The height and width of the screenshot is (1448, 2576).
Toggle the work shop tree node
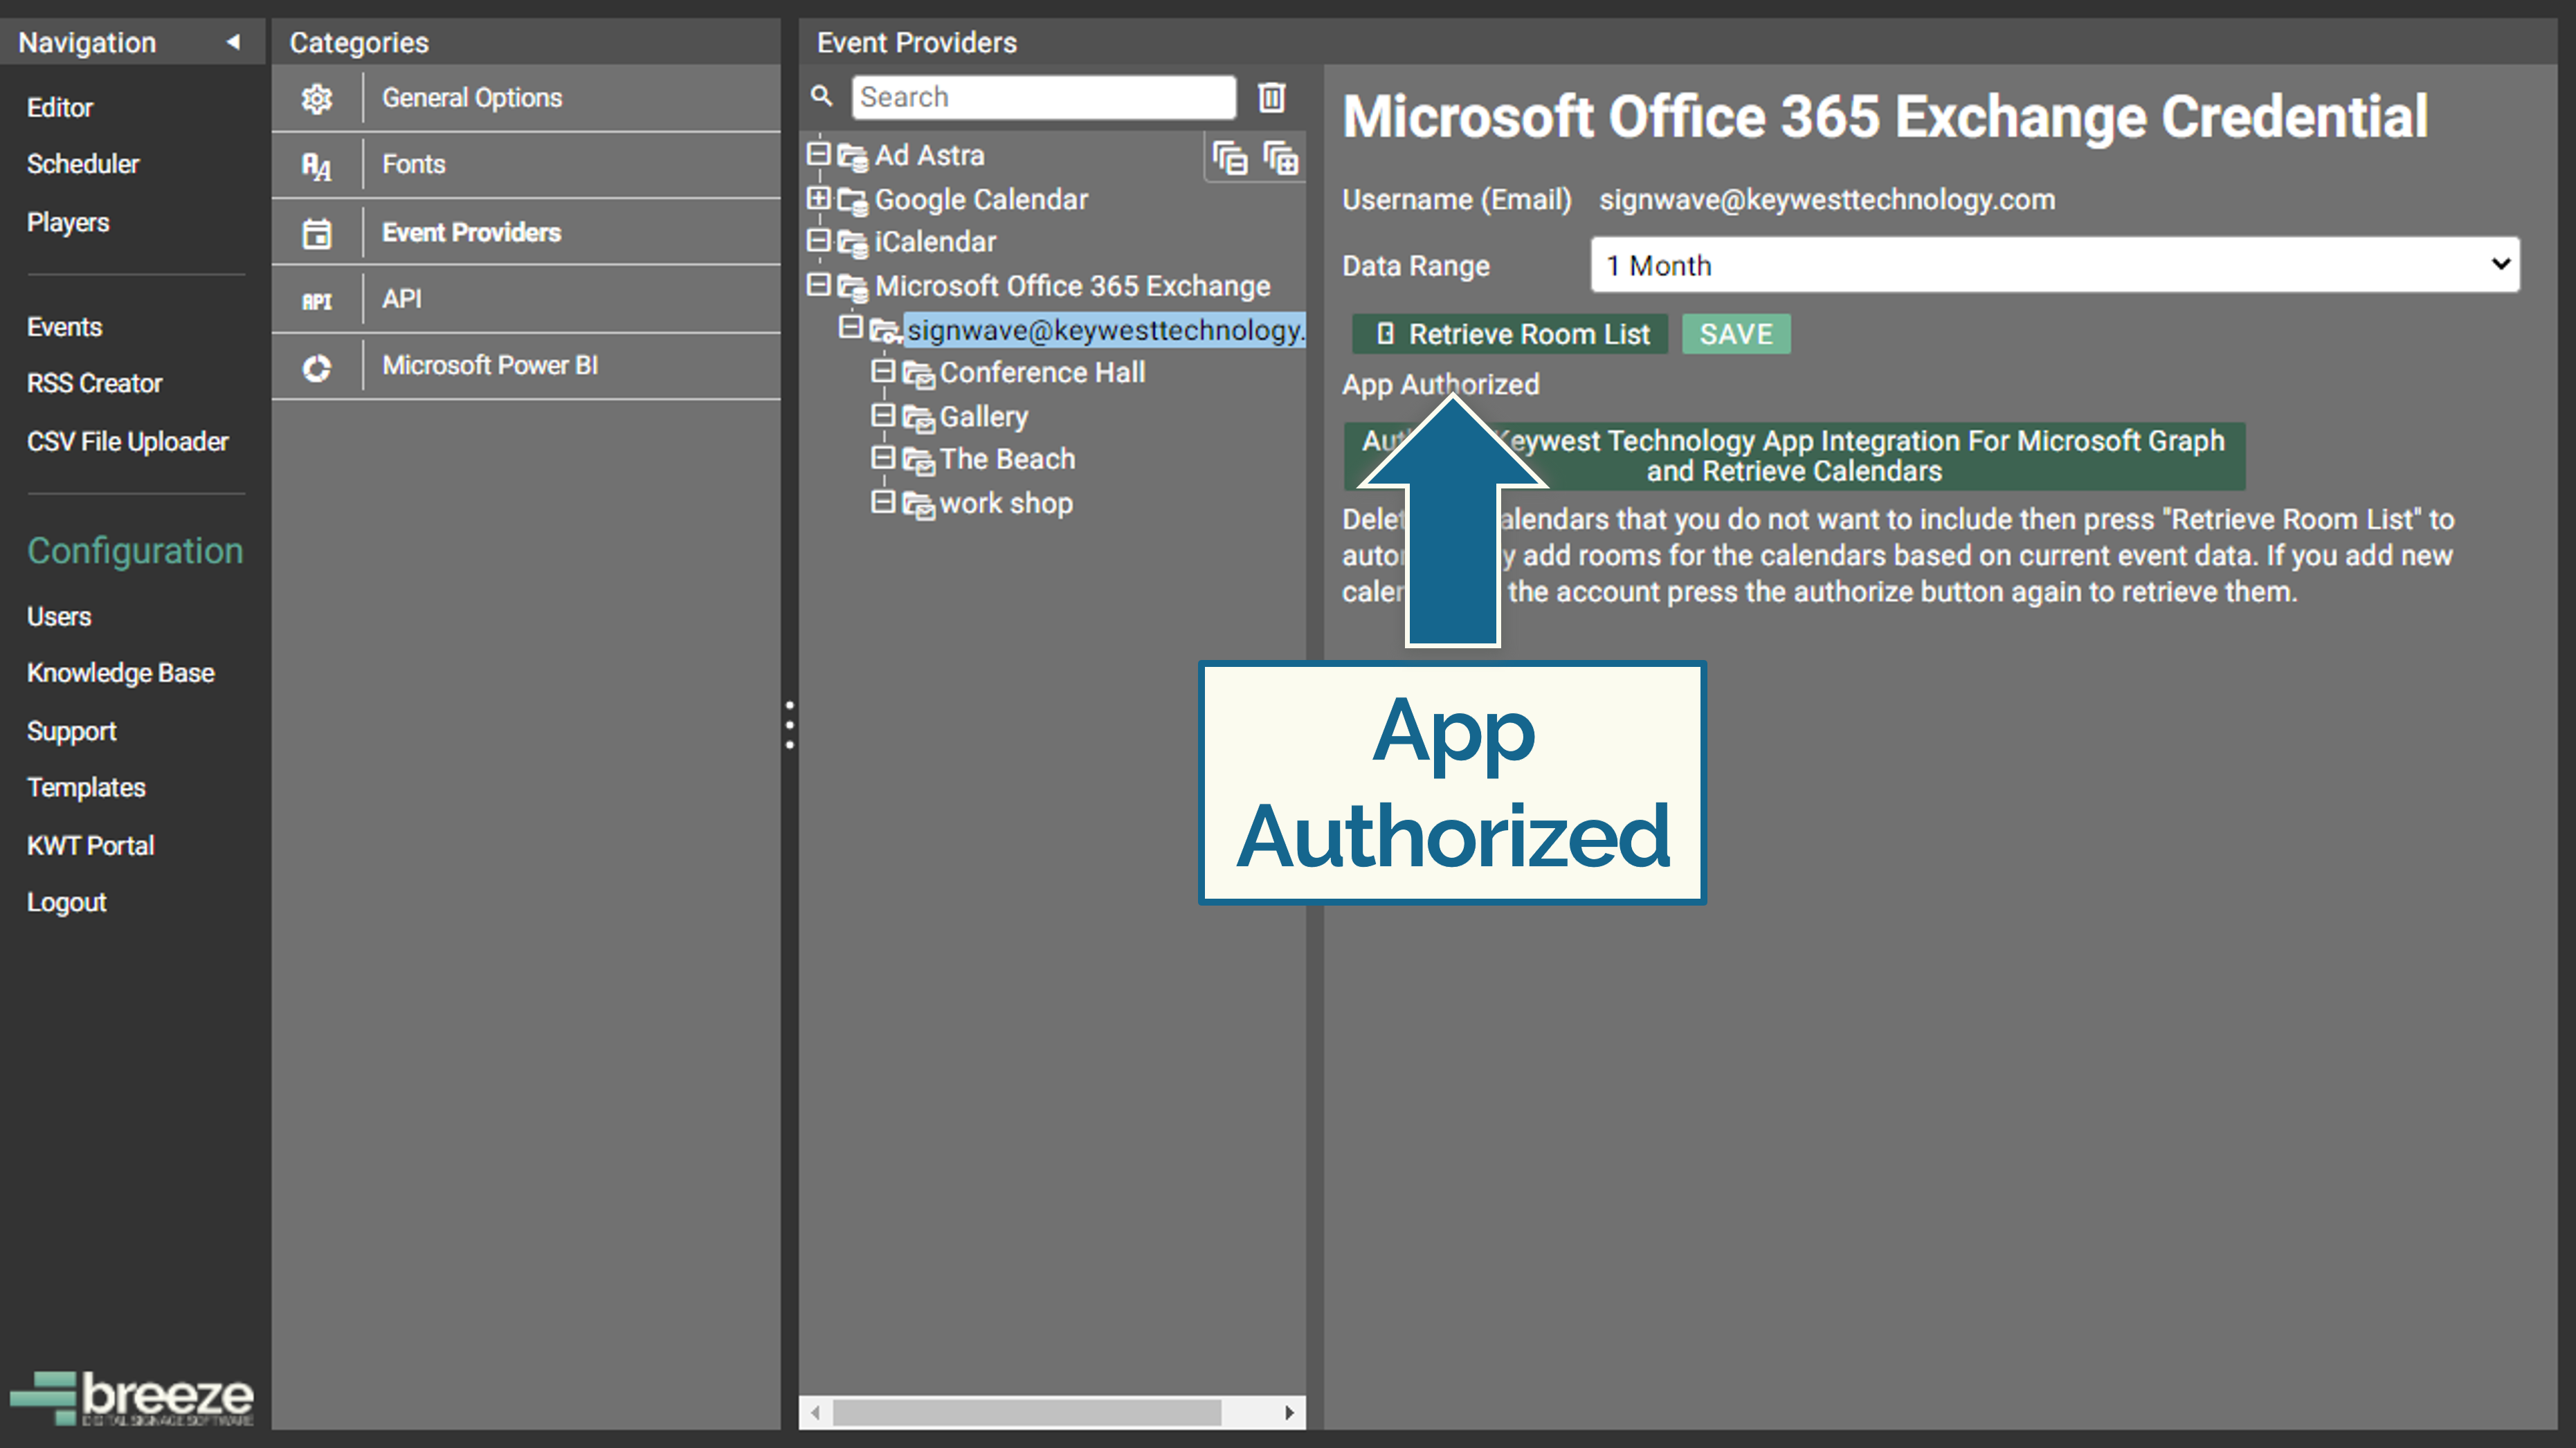pyautogui.click(x=883, y=501)
